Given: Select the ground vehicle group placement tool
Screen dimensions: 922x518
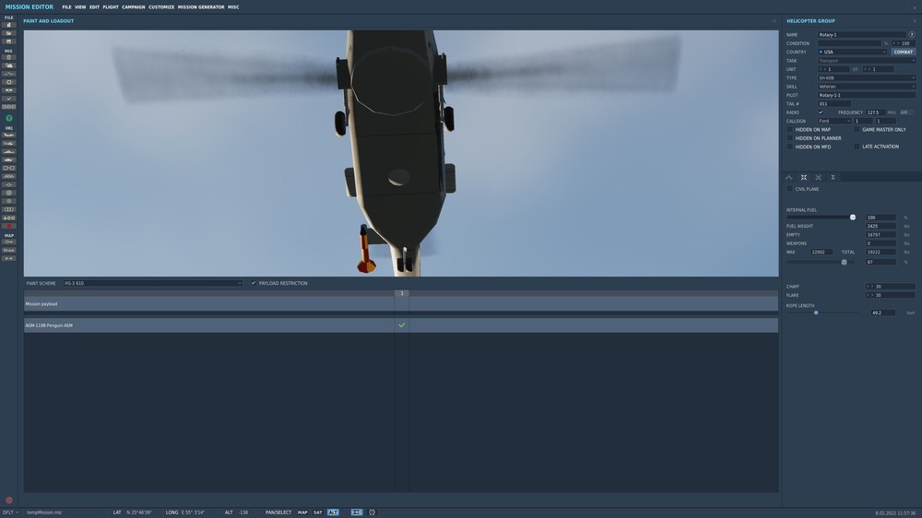Looking at the screenshot, I should (x=9, y=160).
